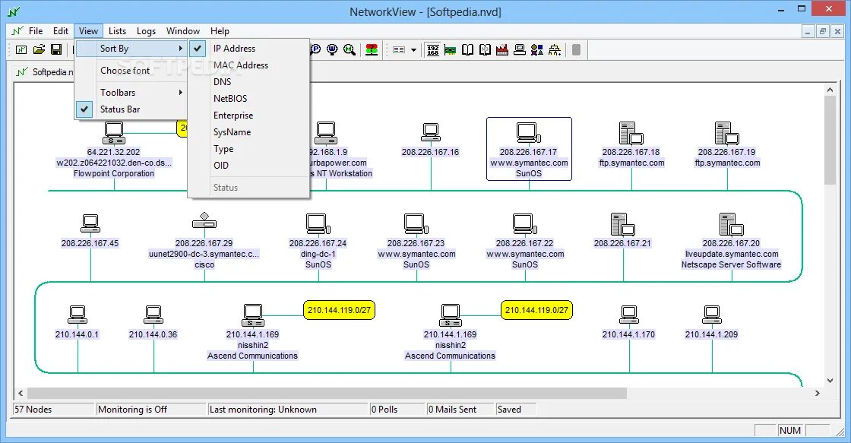Open the Logs menu
This screenshot has height=443, width=851.
pos(146,31)
